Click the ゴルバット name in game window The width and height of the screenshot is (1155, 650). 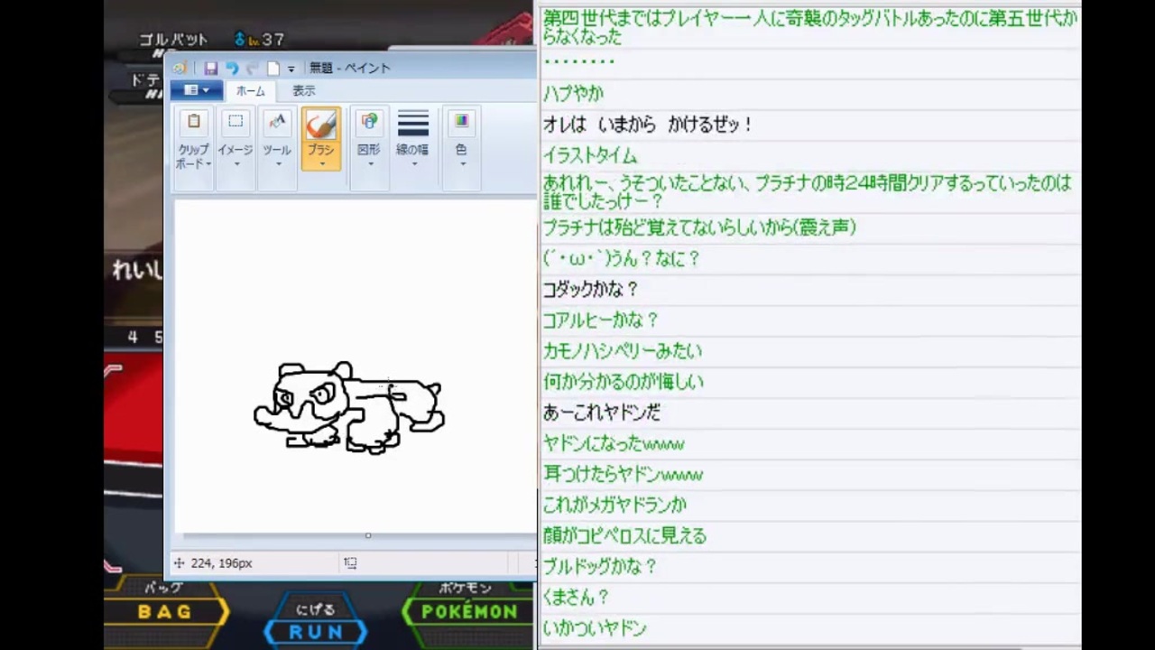click(173, 40)
